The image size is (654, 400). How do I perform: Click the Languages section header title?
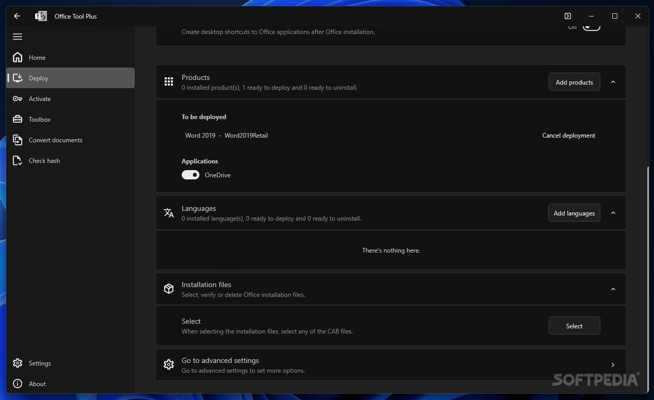coord(199,208)
